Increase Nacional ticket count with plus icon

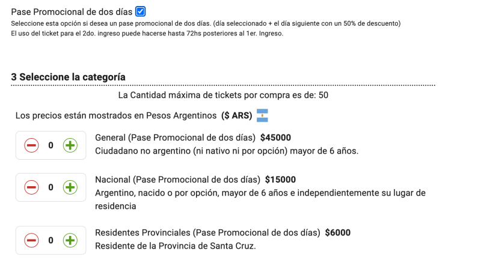70,187
